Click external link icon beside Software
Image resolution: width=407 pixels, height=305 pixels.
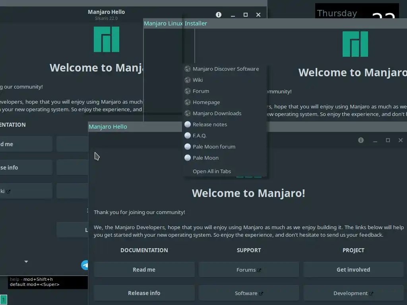pyautogui.click(x=261, y=293)
